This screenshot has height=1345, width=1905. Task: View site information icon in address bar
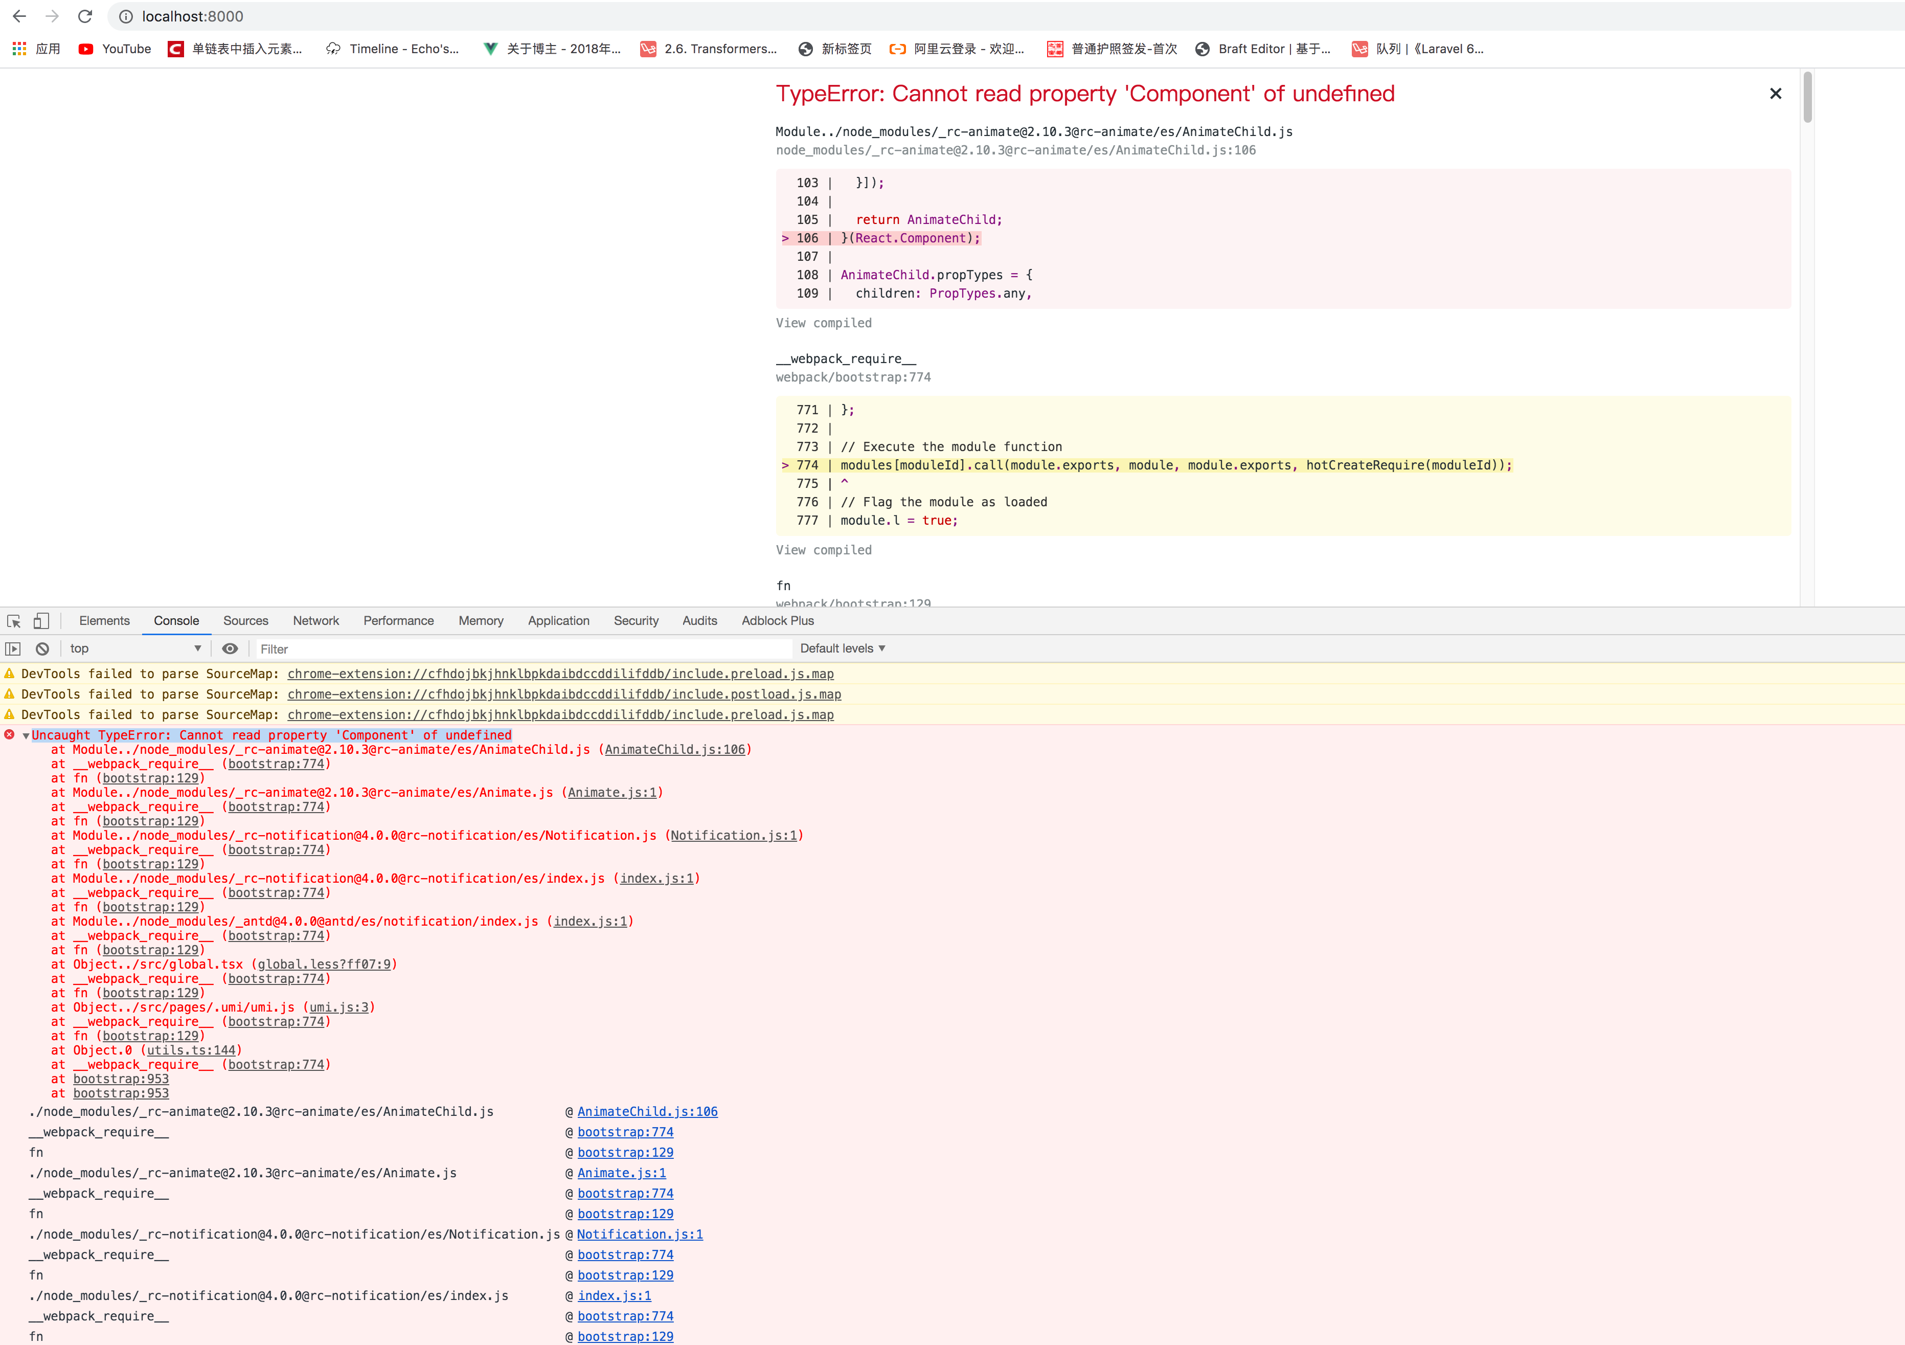(x=125, y=16)
